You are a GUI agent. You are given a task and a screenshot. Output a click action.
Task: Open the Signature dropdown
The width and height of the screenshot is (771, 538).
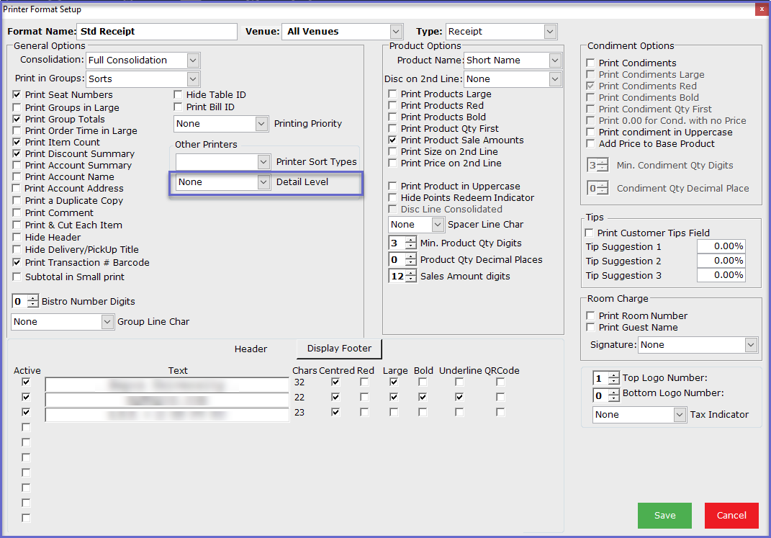[x=750, y=345]
